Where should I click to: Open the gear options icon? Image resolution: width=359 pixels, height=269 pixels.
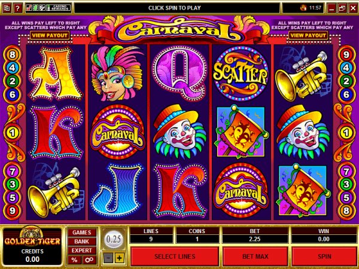(x=89, y=260)
